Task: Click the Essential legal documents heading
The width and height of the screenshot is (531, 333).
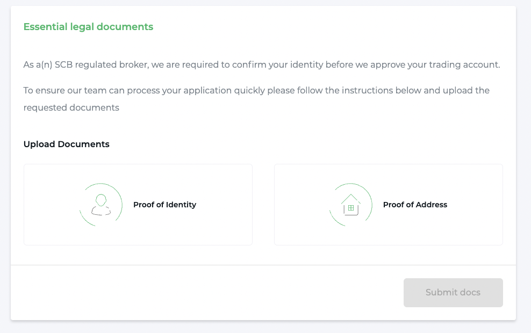Action: click(x=88, y=27)
